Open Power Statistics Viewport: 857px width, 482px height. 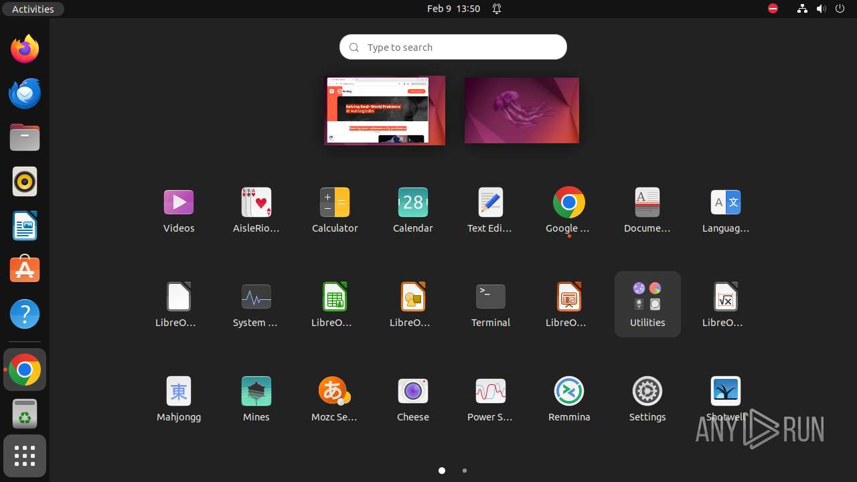[491, 399]
